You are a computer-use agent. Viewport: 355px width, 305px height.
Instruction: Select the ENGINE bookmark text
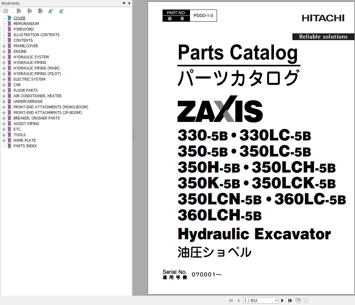click(20, 52)
